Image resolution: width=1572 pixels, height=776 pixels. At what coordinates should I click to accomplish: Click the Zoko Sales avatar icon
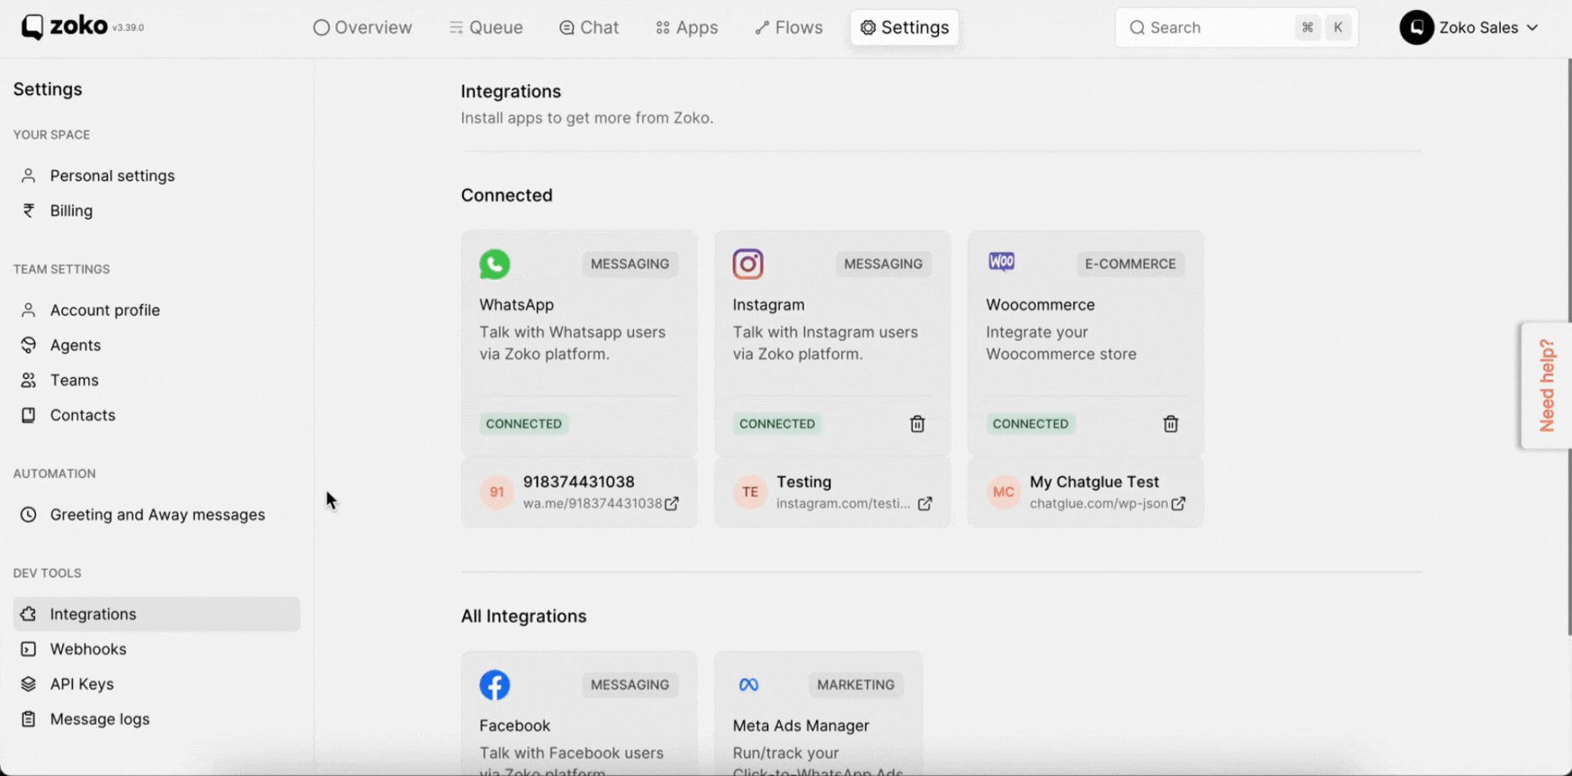click(x=1416, y=28)
